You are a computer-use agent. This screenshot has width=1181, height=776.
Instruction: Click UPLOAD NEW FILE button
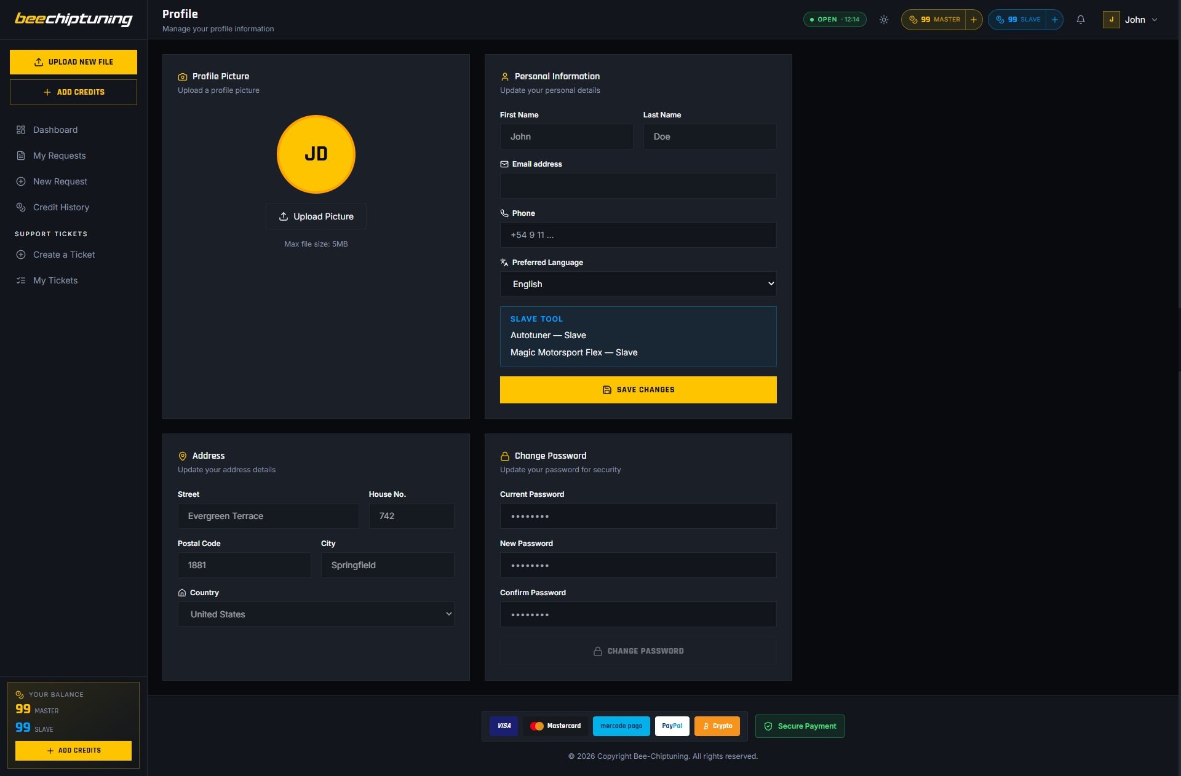pos(73,62)
